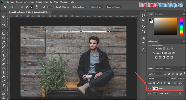186x100 pixels.
Task: Select the Clone Stamp tool
Action: [3, 55]
